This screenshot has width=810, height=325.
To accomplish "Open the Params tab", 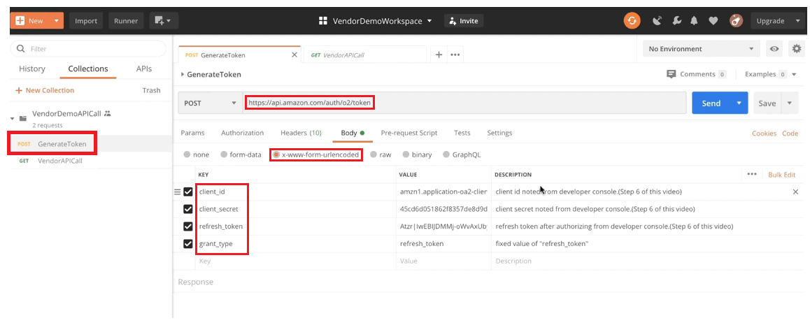I will tap(192, 133).
